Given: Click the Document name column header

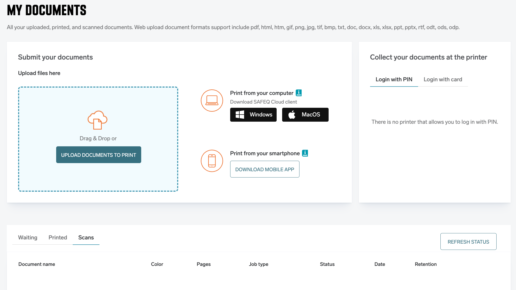Looking at the screenshot, I should point(37,264).
